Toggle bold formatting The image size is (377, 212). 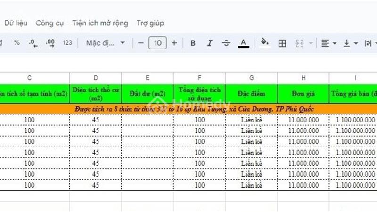tap(193, 43)
